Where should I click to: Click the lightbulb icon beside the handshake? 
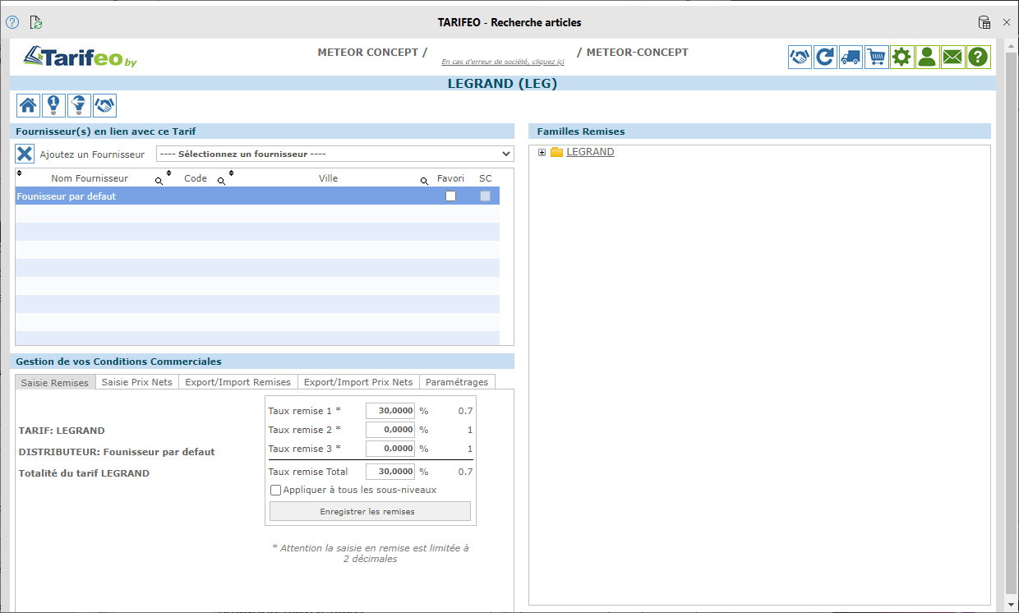click(79, 105)
